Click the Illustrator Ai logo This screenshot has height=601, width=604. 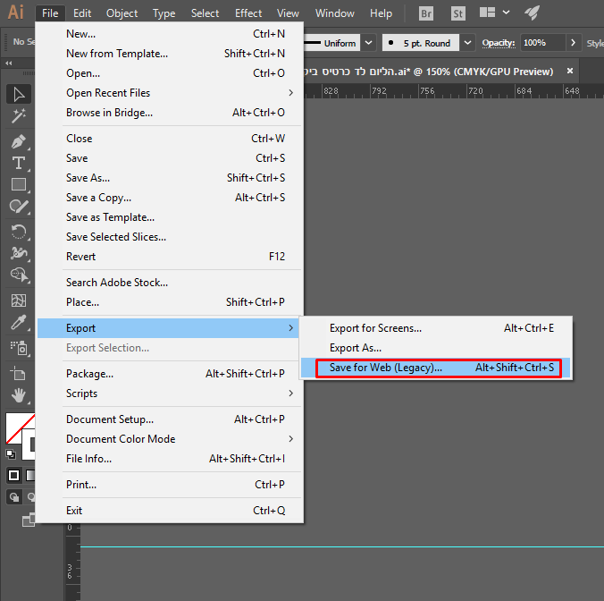pyautogui.click(x=16, y=13)
